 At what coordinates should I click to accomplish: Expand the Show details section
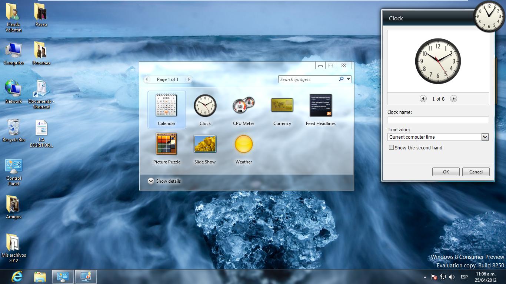click(x=151, y=181)
